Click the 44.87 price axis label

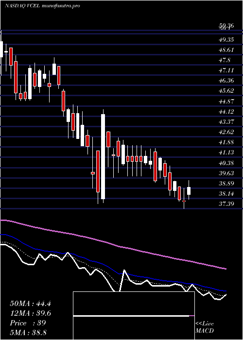(226, 101)
